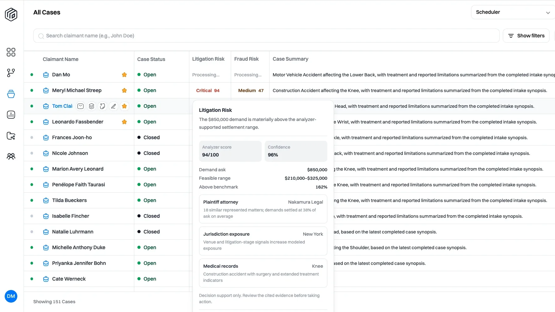The image size is (555, 312).
Task: Click the Closed status for Isabelle Fincher
Action: (148, 216)
